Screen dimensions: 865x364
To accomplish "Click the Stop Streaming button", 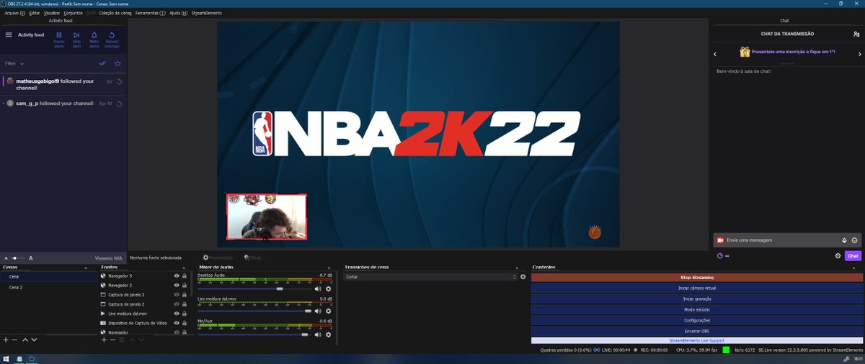I will click(x=696, y=277).
